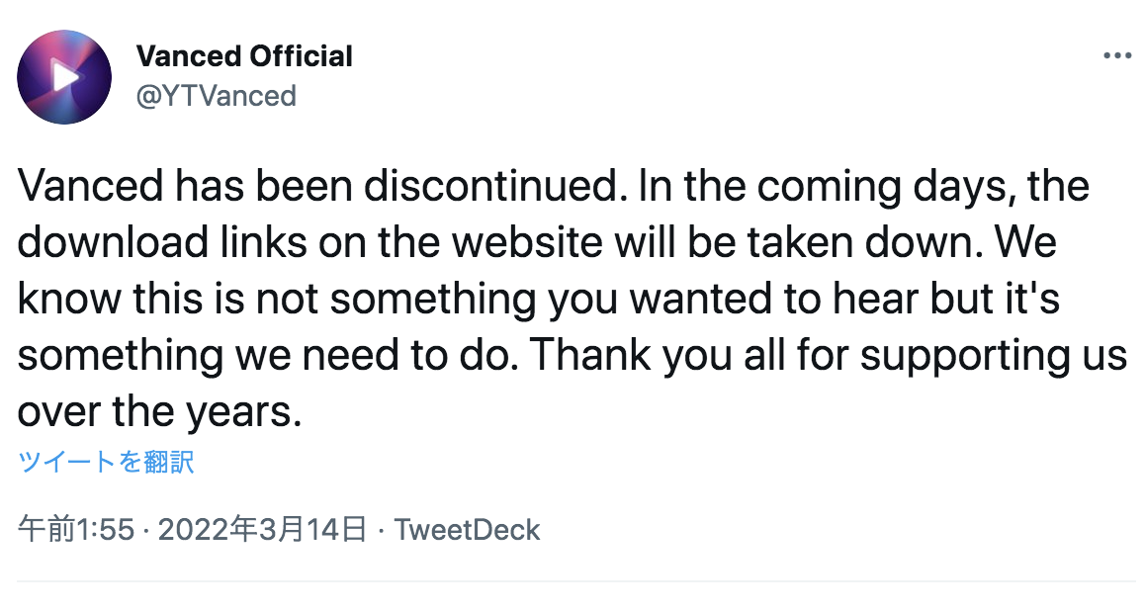Click the white play triangle in avatar
The height and width of the screenshot is (611, 1145).
click(65, 76)
